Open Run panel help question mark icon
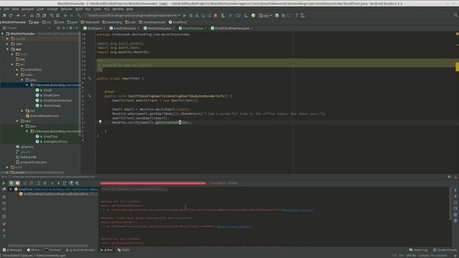Image resolution: width=459 pixels, height=258 pixels. coord(4,236)
